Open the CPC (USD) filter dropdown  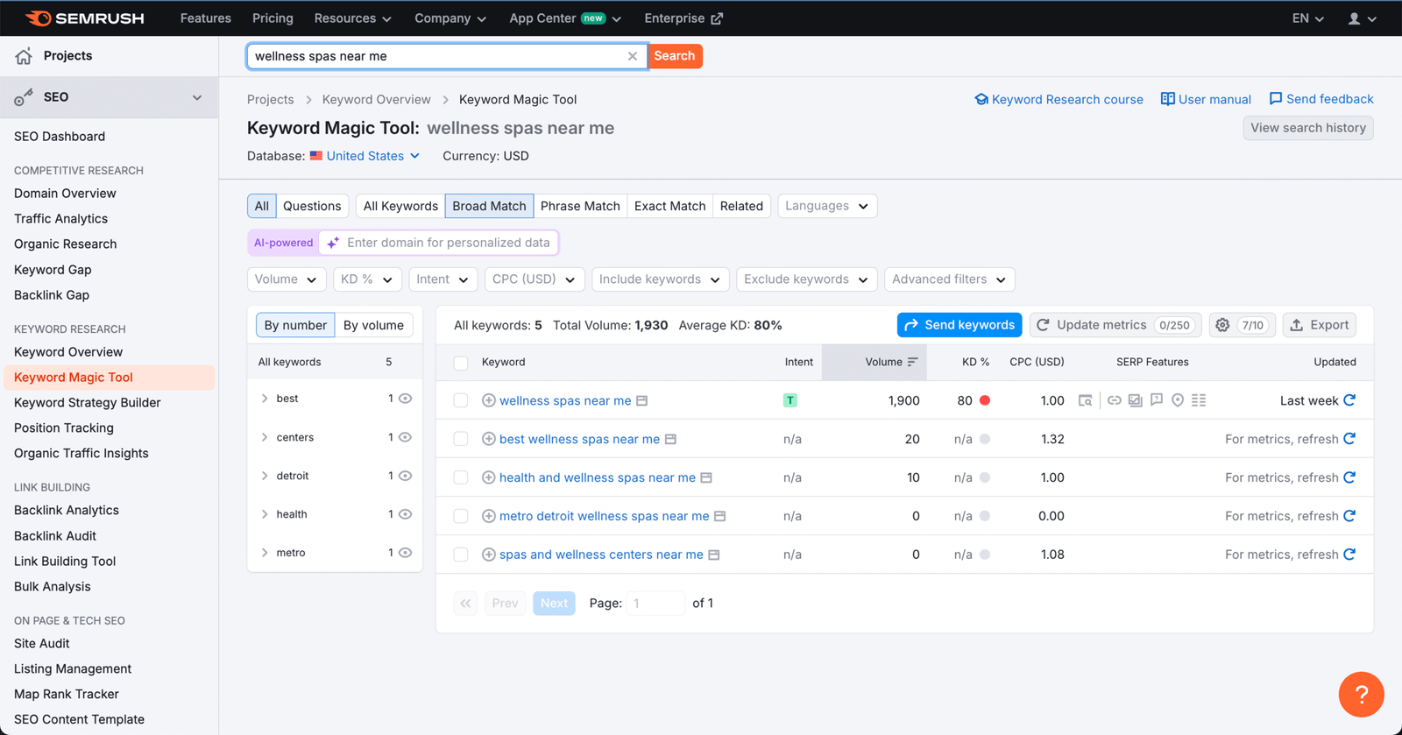[534, 279]
